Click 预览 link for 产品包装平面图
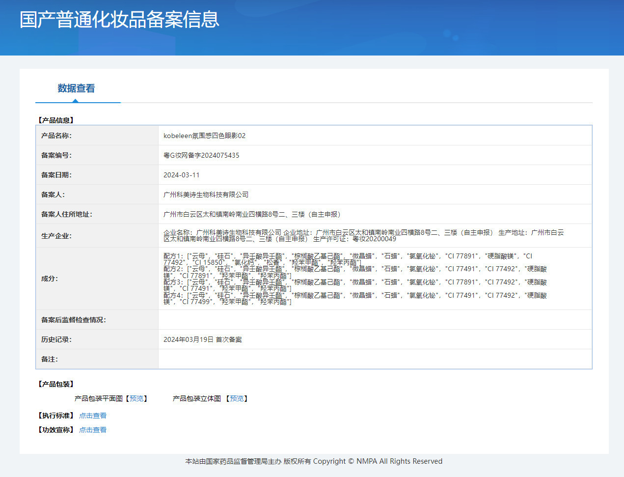624x477 pixels. coord(136,398)
